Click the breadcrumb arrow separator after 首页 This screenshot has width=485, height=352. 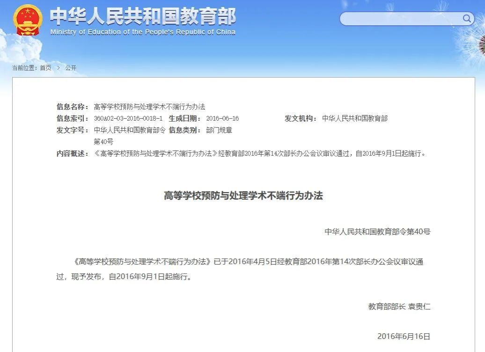(59, 68)
